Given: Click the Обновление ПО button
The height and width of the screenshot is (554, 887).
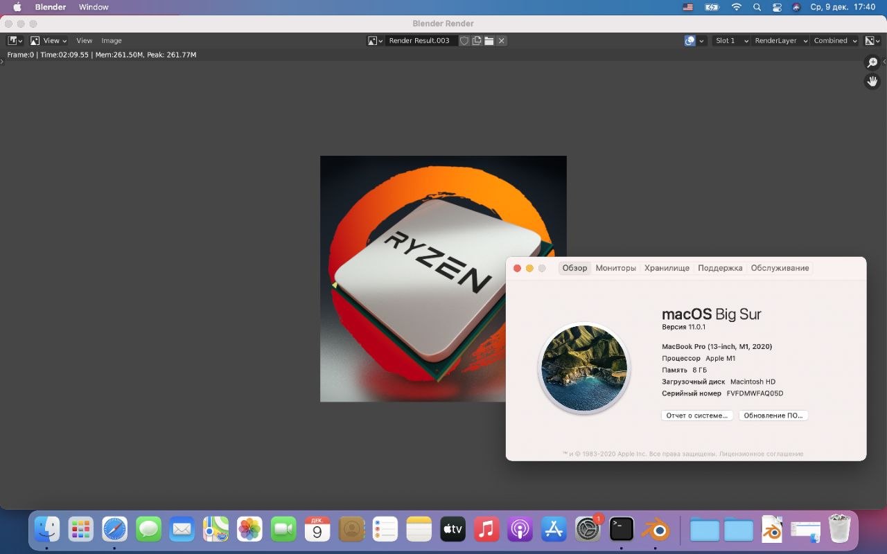Looking at the screenshot, I should (773, 415).
